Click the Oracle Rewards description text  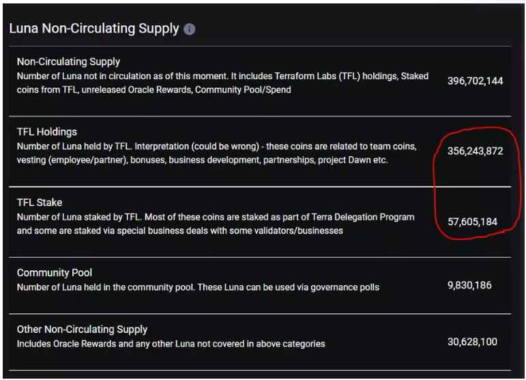[x=171, y=344]
